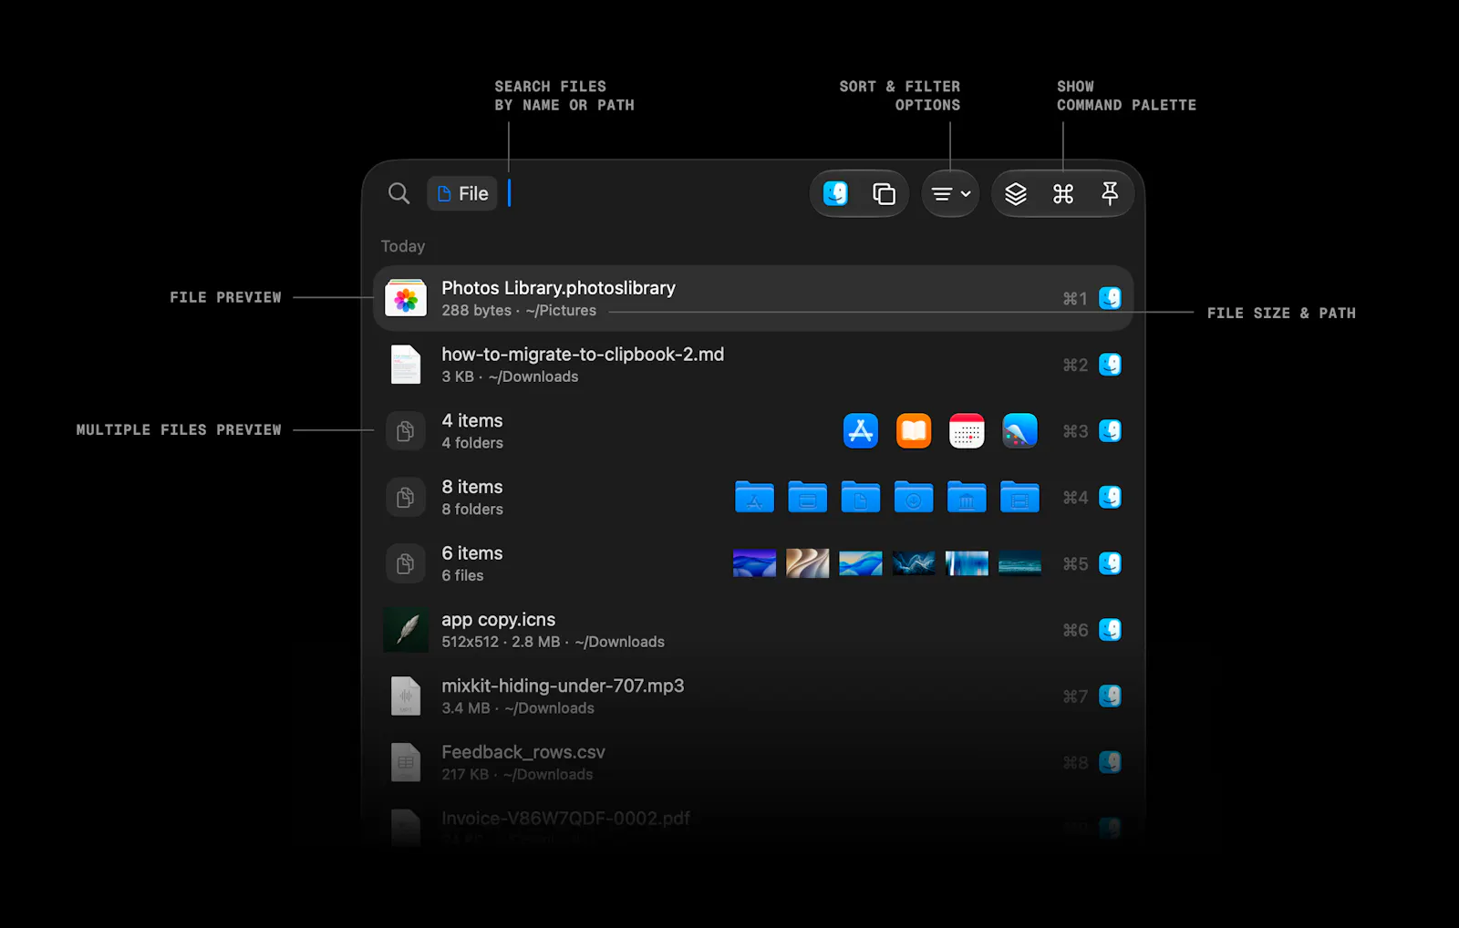Click the Downloads folder icon in 8 items row
1459x928 pixels.
[914, 497]
